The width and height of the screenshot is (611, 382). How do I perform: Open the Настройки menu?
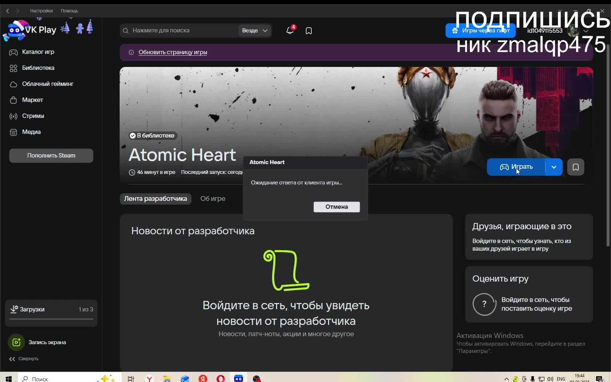point(41,11)
